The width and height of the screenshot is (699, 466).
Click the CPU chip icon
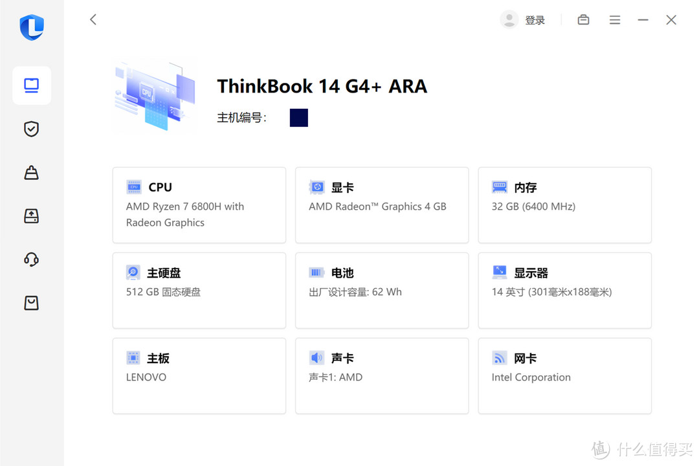click(134, 187)
